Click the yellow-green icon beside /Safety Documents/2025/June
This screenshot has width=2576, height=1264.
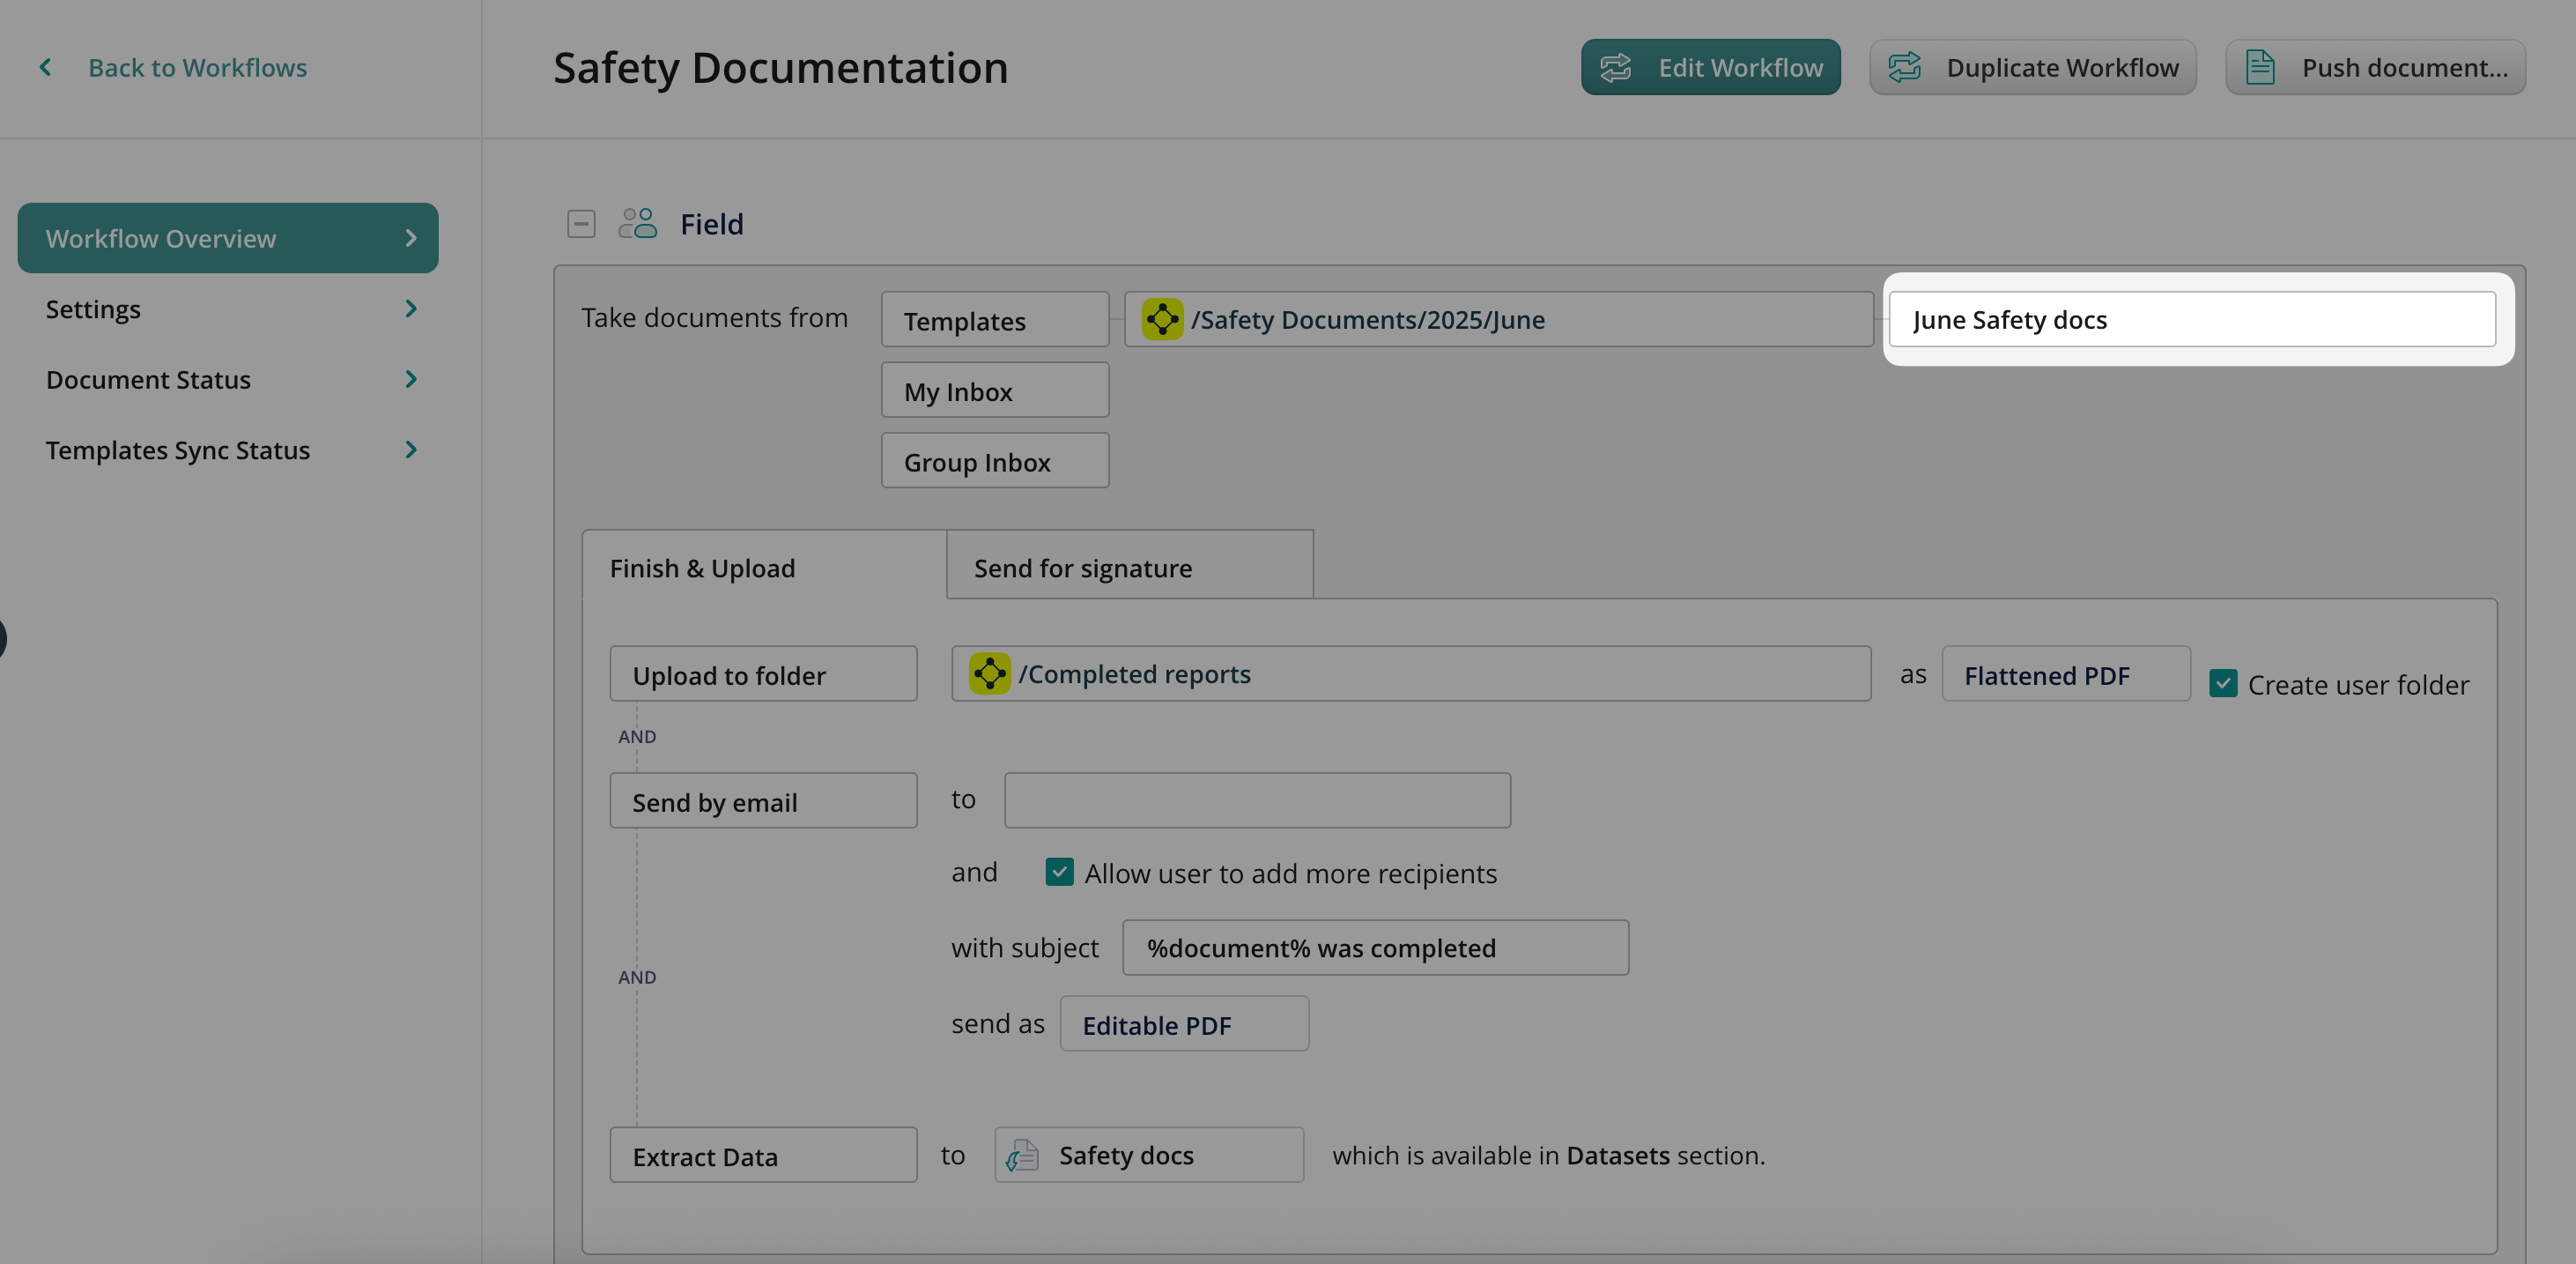pos(1162,319)
